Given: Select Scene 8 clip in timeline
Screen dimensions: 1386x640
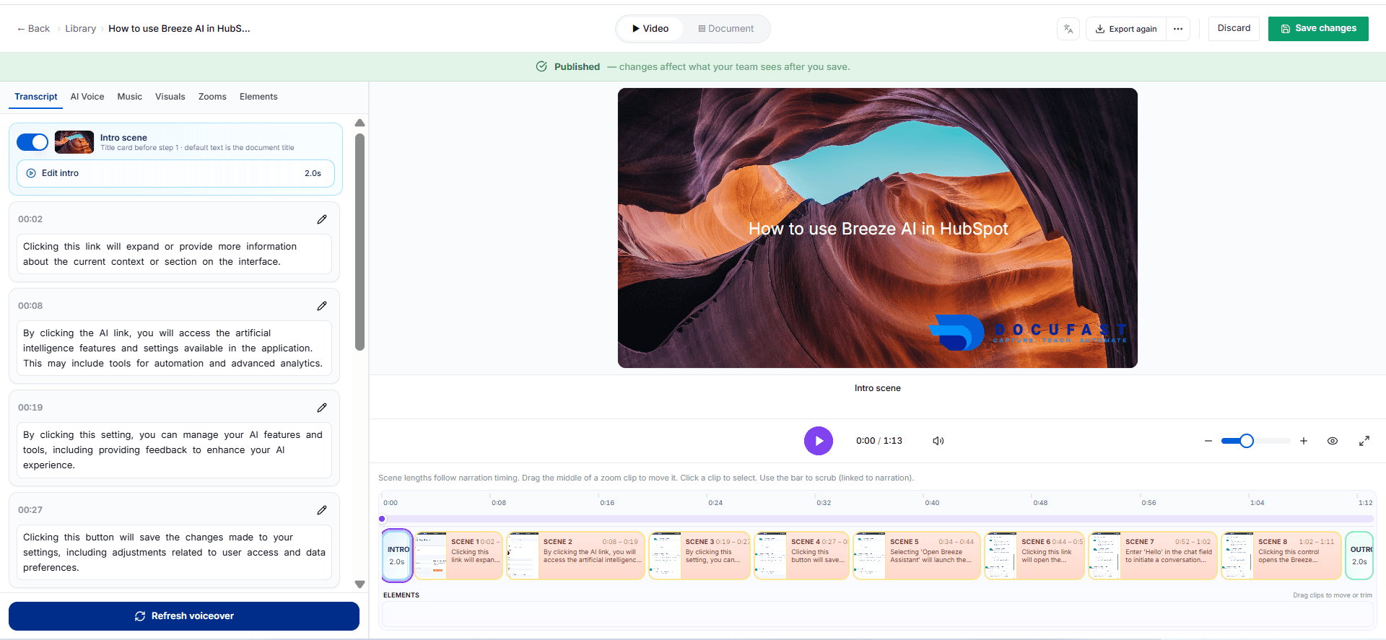Looking at the screenshot, I should pos(1281,556).
